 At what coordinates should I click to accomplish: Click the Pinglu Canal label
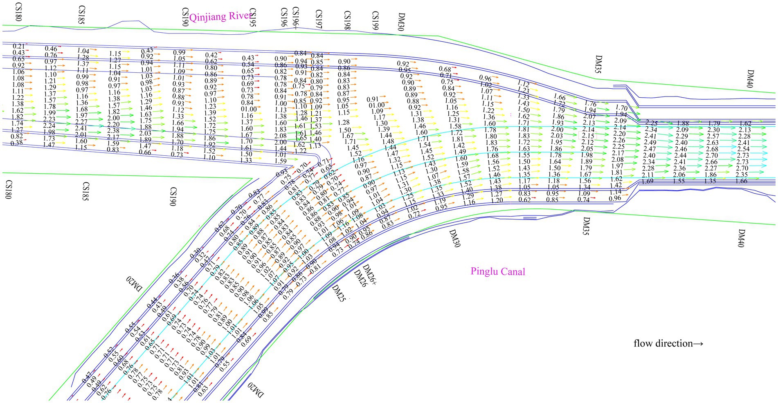497,271
